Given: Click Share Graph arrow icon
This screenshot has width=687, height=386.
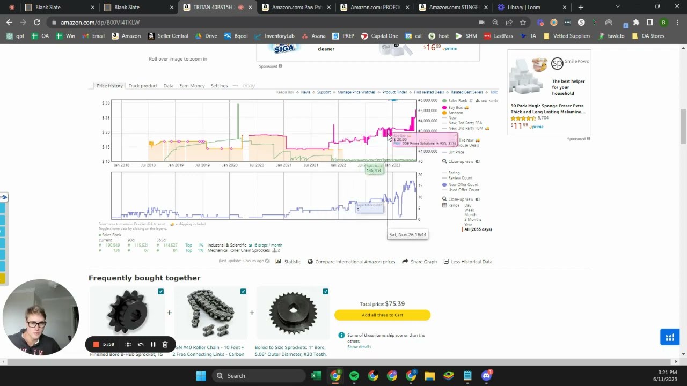Looking at the screenshot, I should [405, 262].
